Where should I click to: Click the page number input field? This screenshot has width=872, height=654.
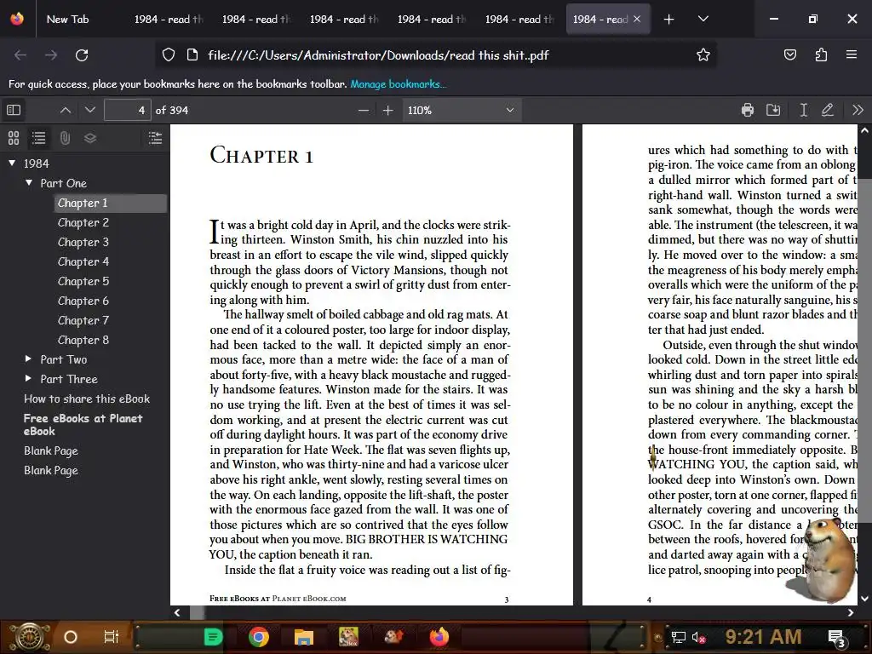pyautogui.click(x=128, y=110)
